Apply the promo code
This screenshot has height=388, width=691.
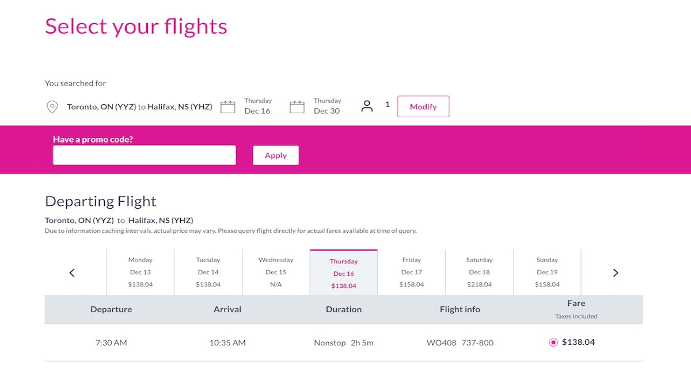[276, 155]
